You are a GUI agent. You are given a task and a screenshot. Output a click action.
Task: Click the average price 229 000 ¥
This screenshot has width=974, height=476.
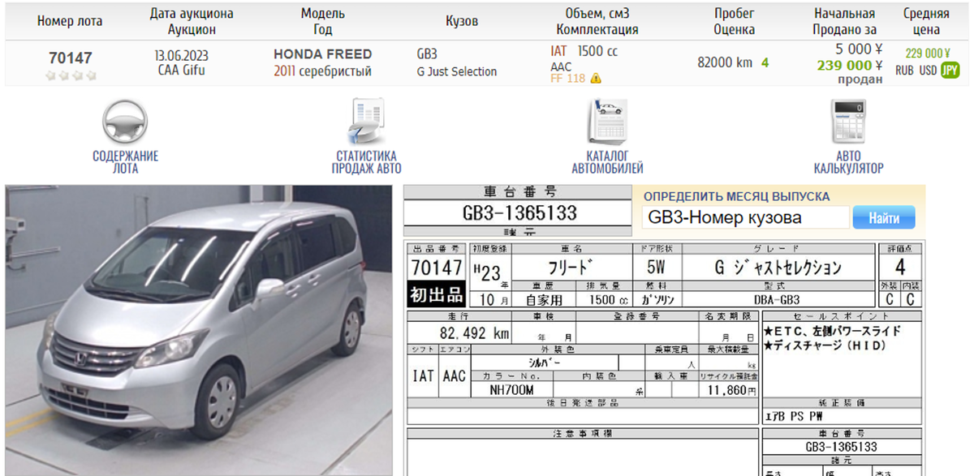tap(928, 54)
